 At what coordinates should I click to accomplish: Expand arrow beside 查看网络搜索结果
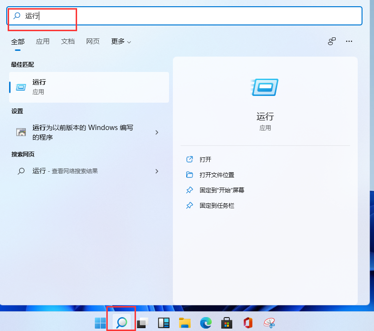(157, 171)
